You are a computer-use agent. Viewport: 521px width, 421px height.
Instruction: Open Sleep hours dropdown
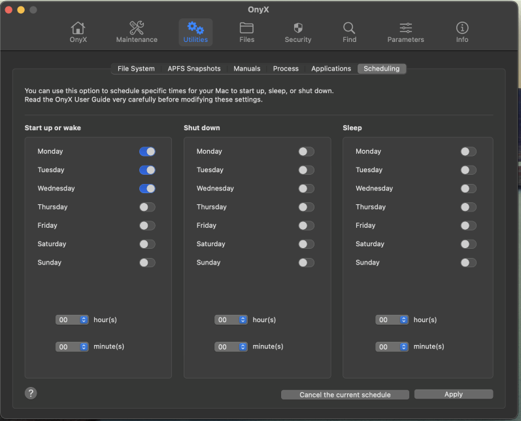pyautogui.click(x=392, y=320)
